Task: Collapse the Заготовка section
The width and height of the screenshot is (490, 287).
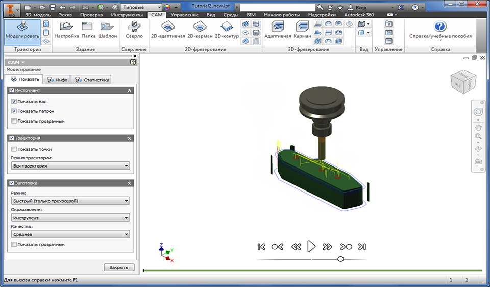Action: click(129, 183)
